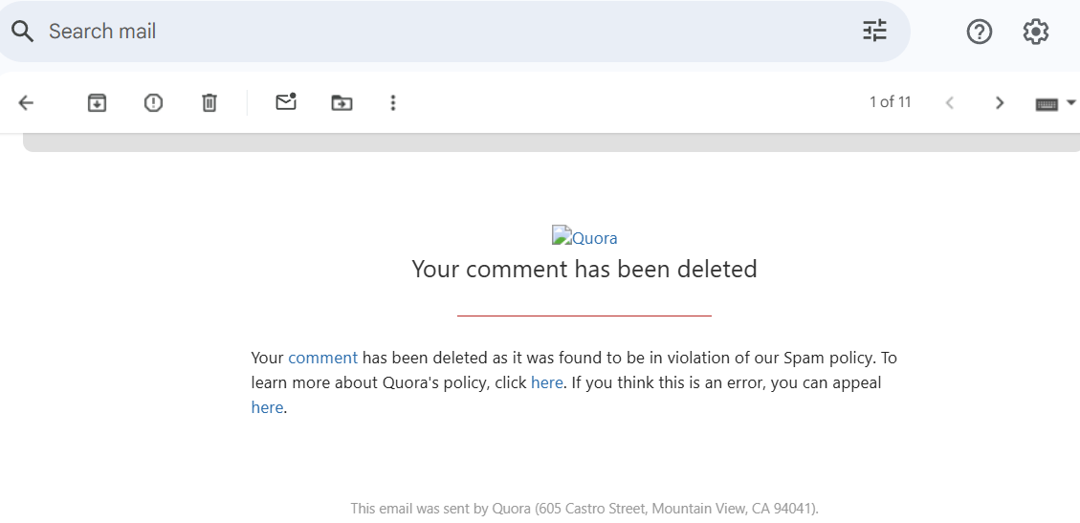Click 'here' link to appeal
1080x523 pixels.
click(267, 407)
